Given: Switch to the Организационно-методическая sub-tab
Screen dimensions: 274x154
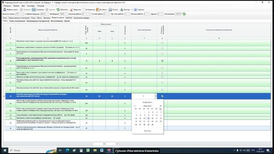Looking at the screenshot, I should click(38, 21).
